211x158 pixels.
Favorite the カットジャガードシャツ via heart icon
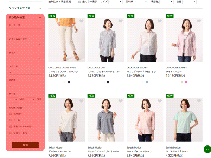[x=160, y=101]
